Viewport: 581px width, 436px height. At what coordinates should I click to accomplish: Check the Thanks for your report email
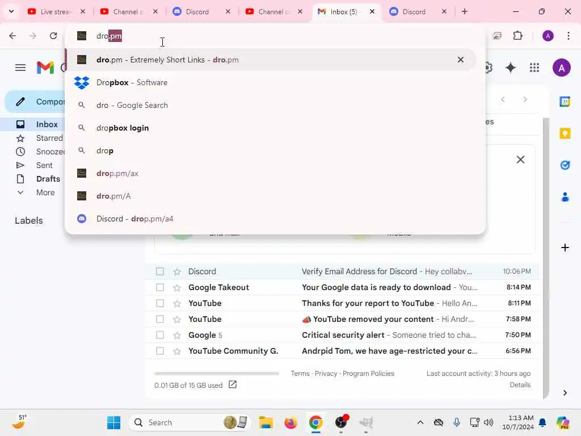[x=160, y=303]
